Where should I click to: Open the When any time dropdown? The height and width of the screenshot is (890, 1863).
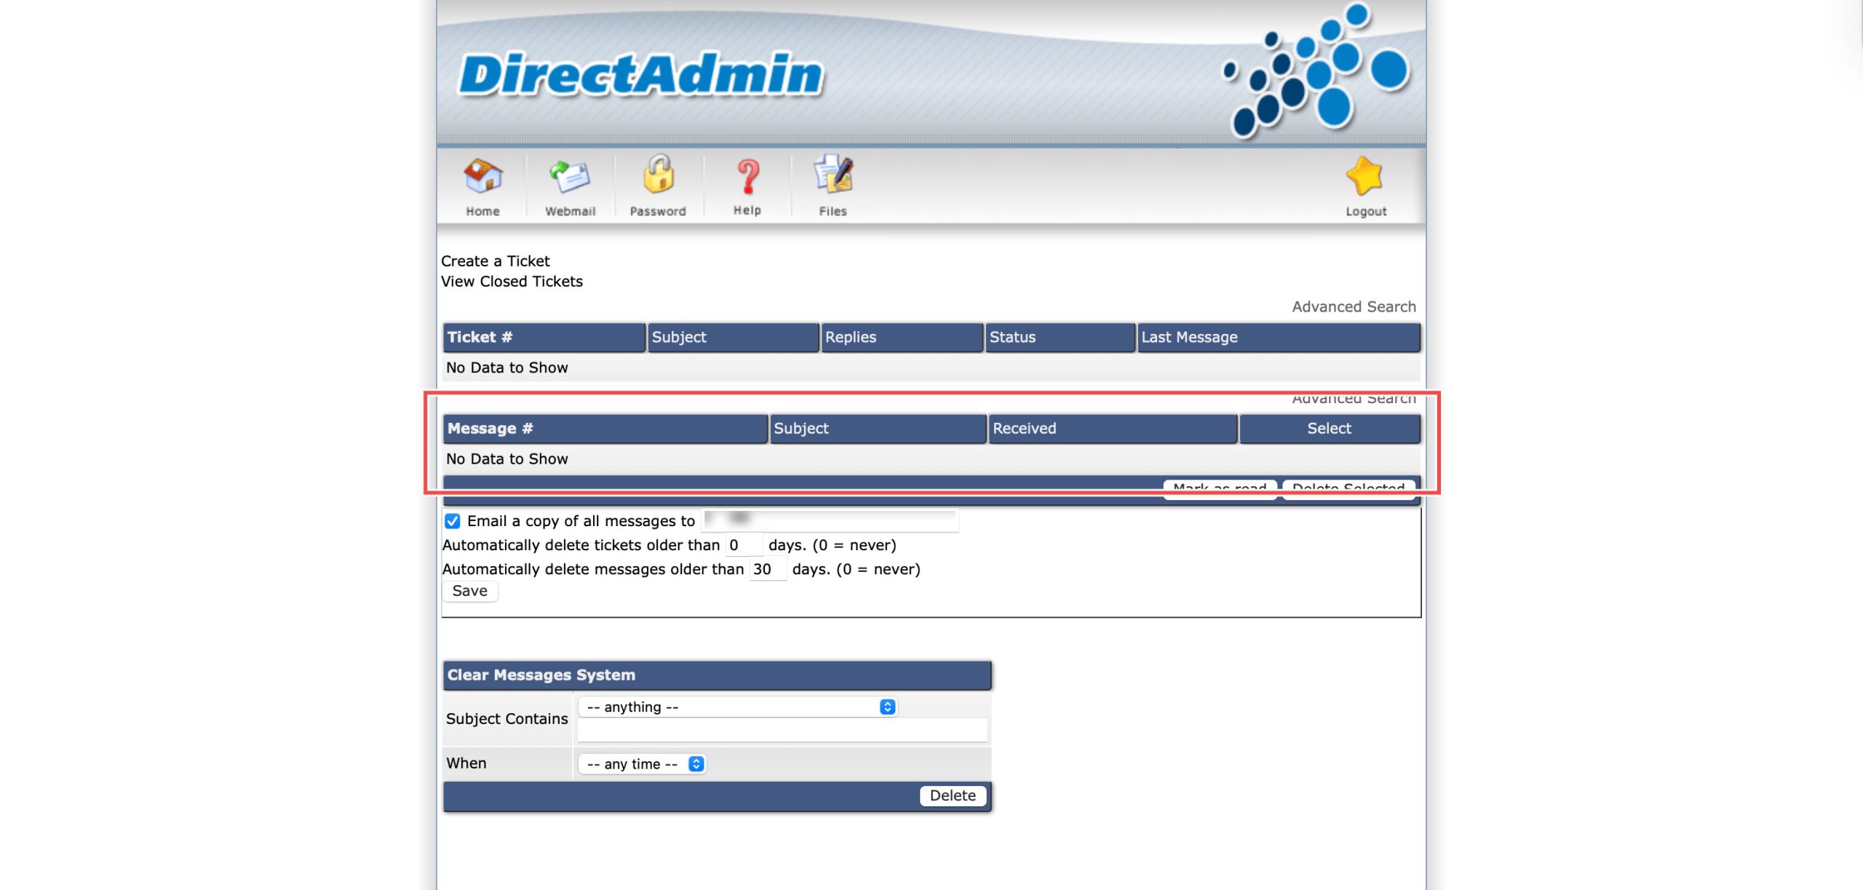(x=642, y=764)
